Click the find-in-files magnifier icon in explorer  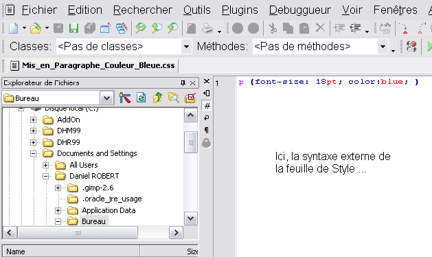(174, 98)
